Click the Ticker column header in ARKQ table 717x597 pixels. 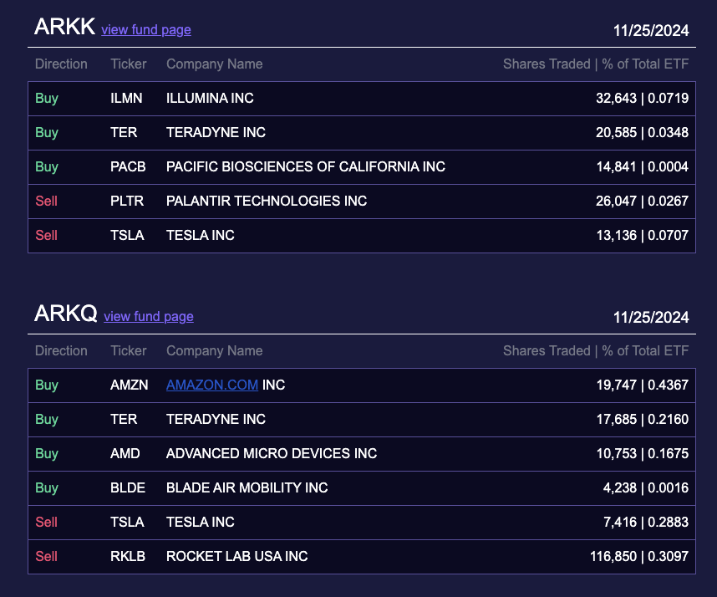click(x=128, y=350)
